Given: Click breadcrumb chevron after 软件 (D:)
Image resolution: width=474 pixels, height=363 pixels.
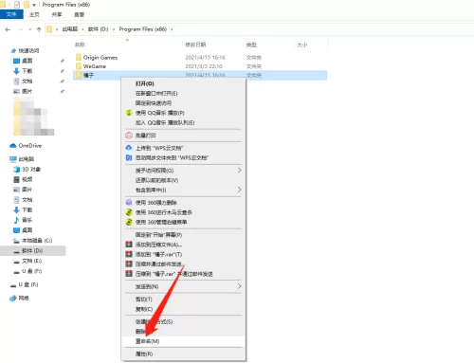Looking at the screenshot, I should click(114, 29).
